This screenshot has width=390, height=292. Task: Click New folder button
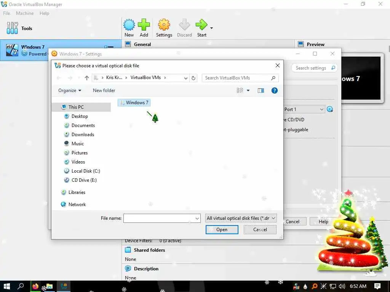click(x=104, y=90)
